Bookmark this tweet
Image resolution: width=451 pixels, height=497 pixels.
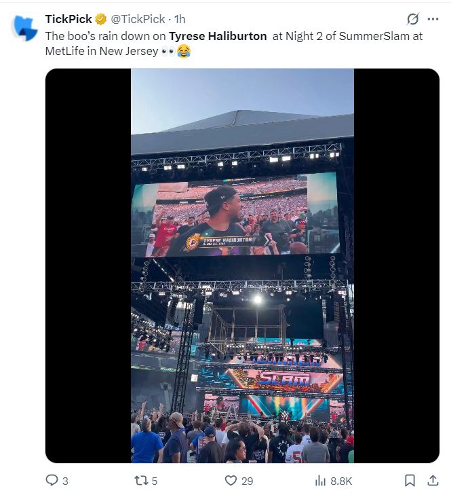[410, 481]
